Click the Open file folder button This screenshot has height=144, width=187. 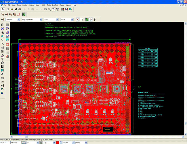12,9
